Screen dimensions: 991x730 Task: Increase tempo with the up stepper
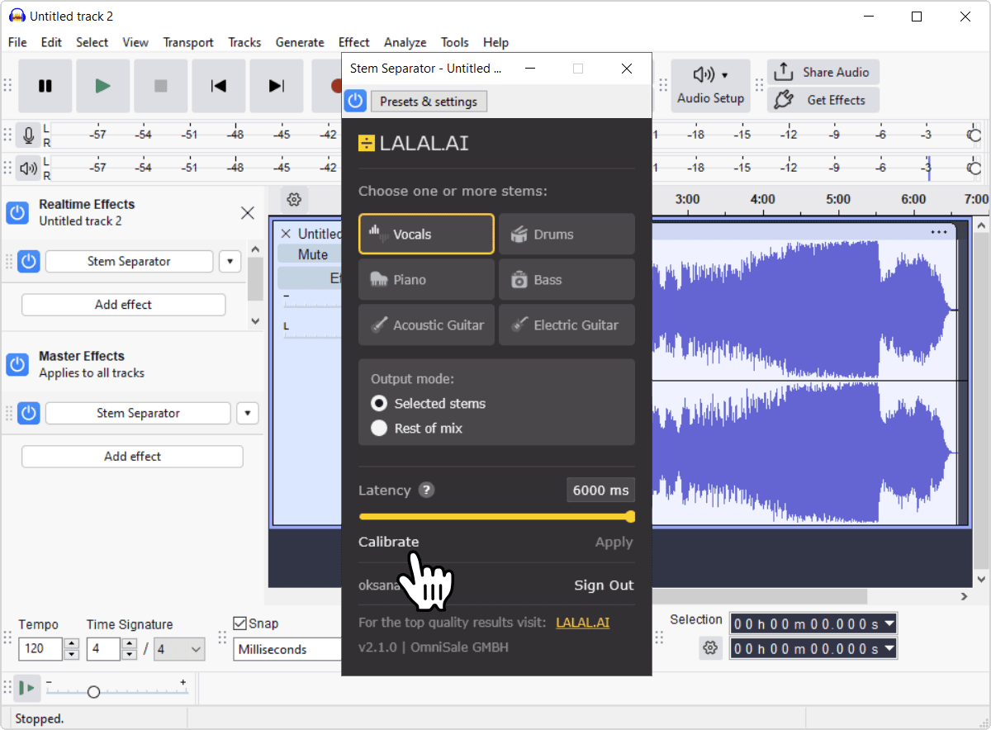(72, 643)
